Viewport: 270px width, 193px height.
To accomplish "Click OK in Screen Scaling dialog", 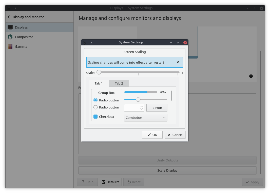I will tap(152, 135).
